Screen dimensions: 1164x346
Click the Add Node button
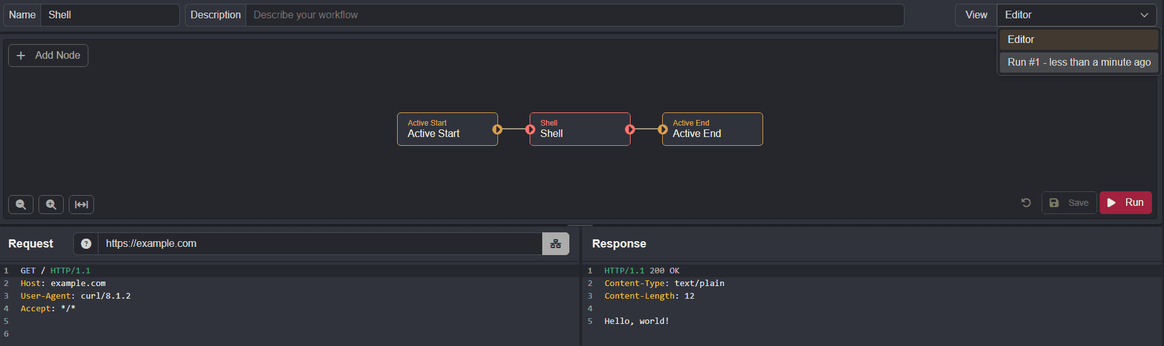tap(49, 56)
